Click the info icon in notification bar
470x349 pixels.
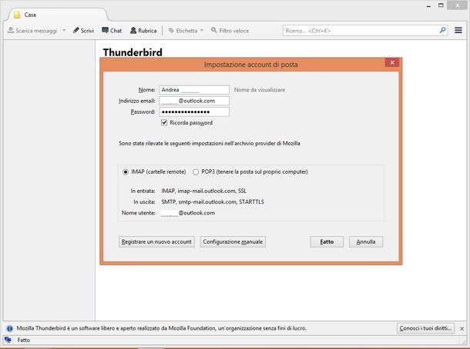tap(9, 328)
